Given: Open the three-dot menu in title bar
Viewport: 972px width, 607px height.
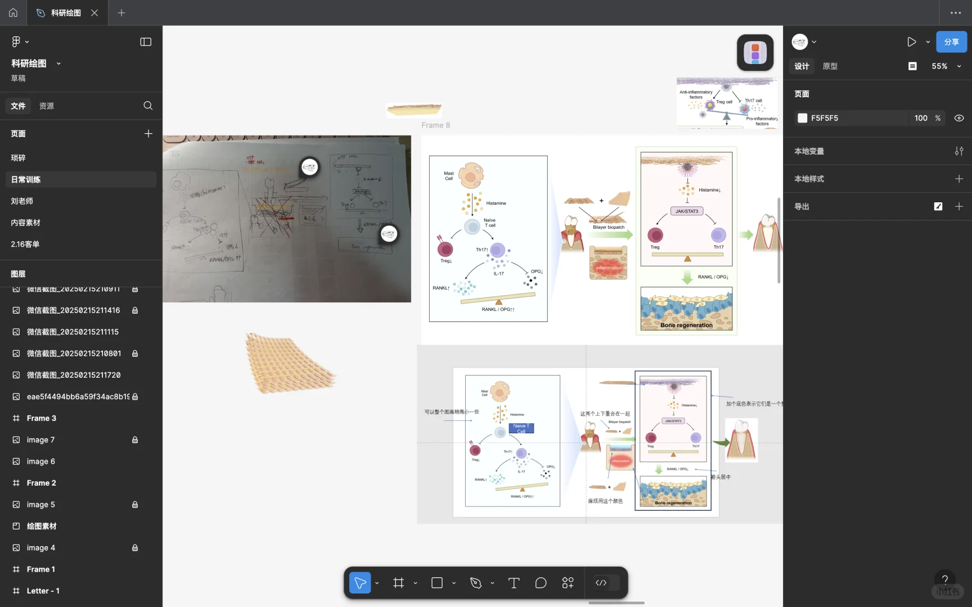Looking at the screenshot, I should (956, 12).
